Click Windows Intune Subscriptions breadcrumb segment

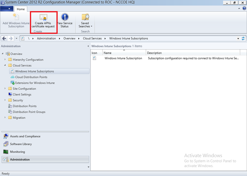(x=129, y=38)
